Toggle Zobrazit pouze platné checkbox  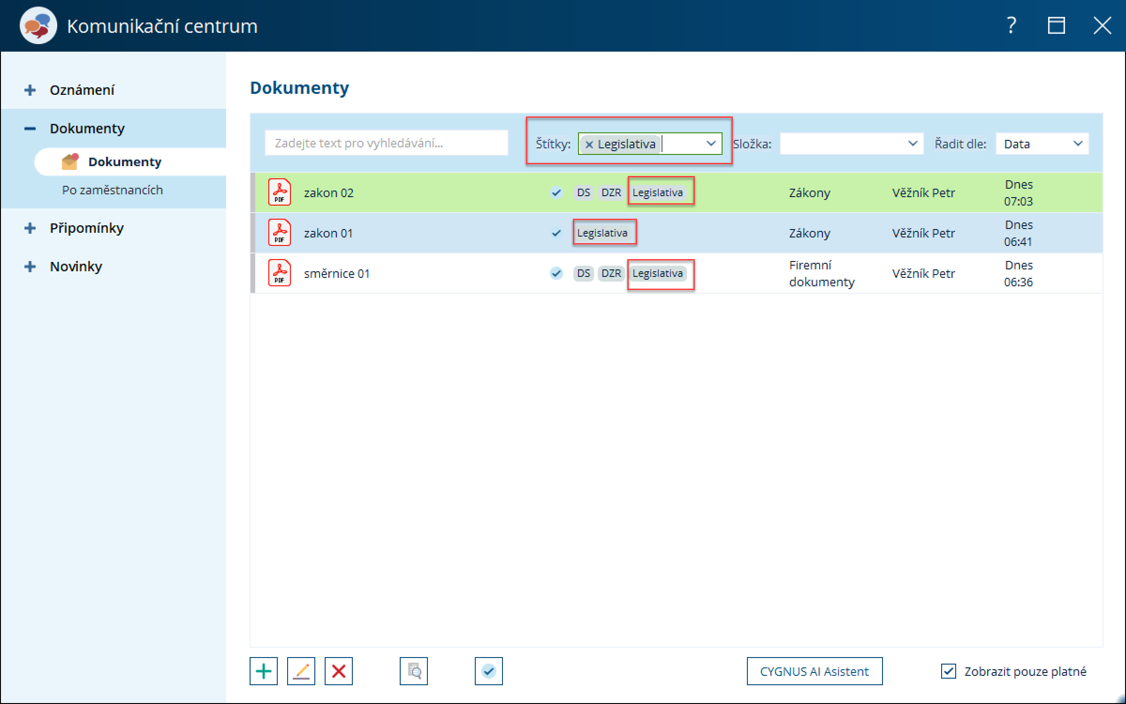pyautogui.click(x=948, y=671)
